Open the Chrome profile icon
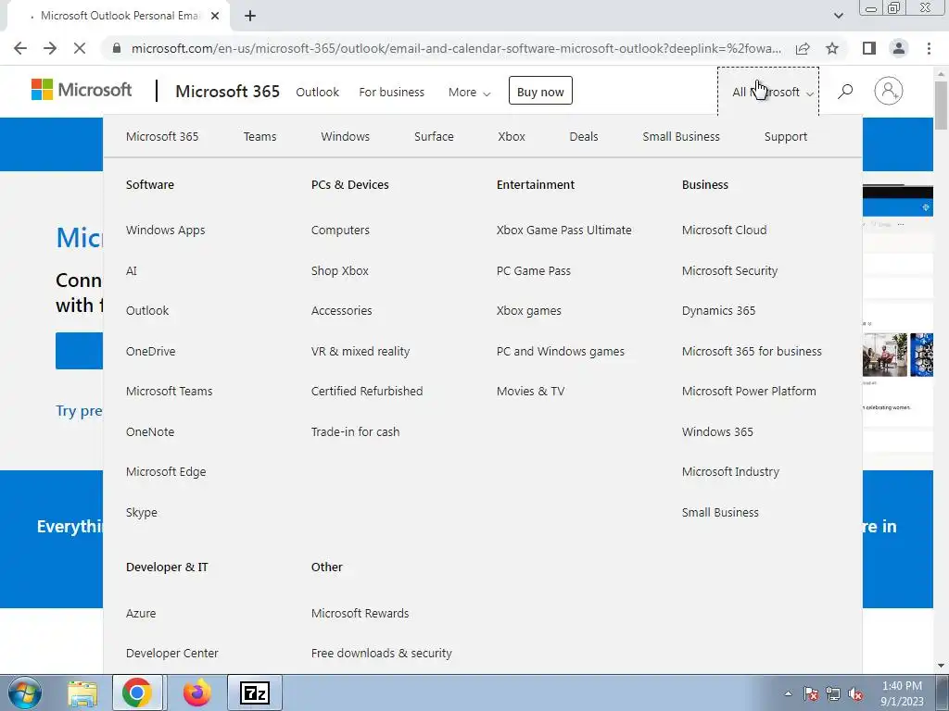The height and width of the screenshot is (711, 949). click(899, 48)
